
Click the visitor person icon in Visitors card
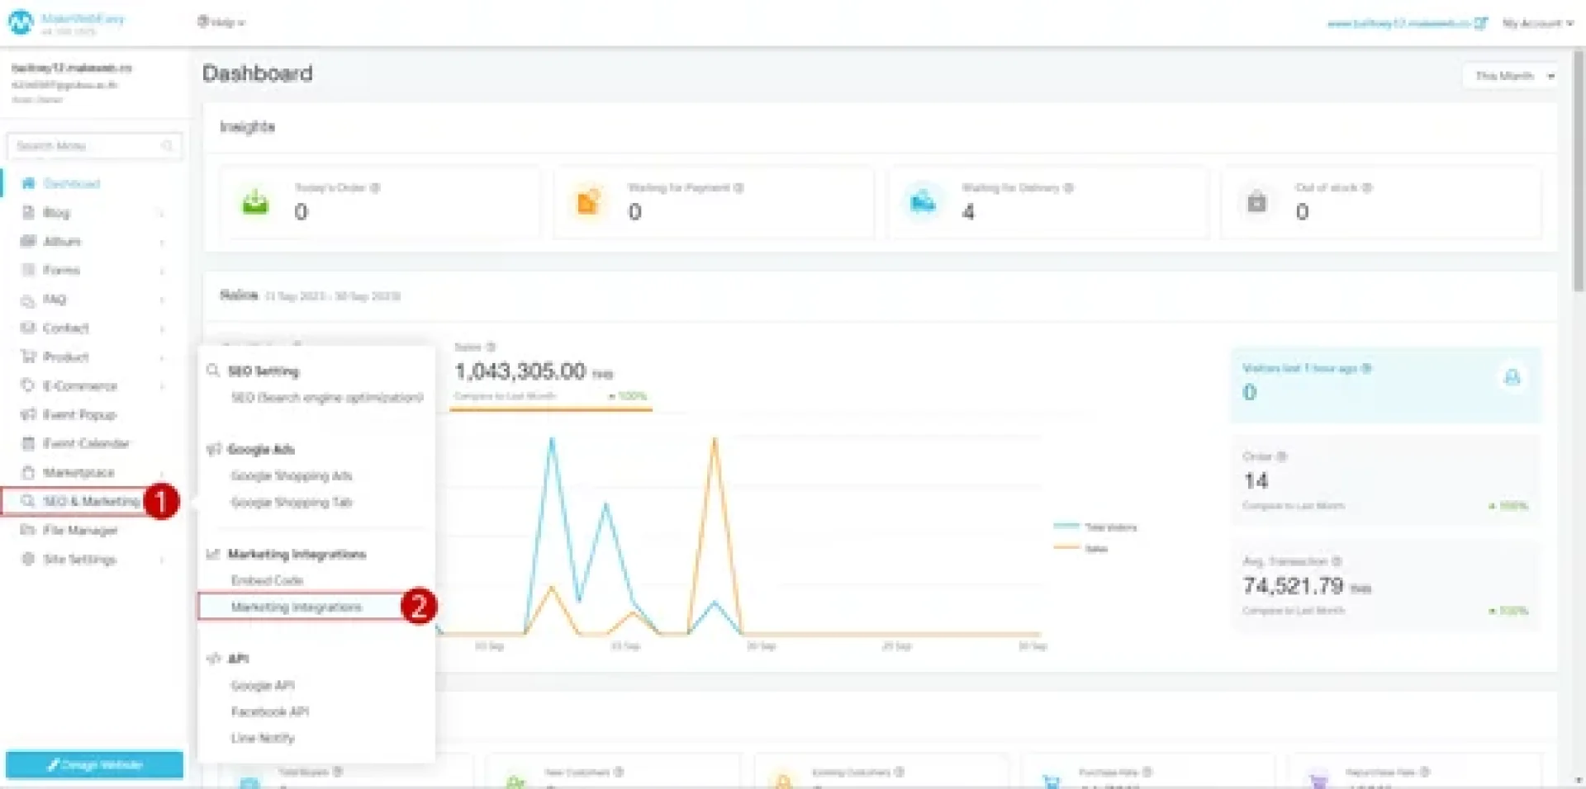[x=1512, y=378]
